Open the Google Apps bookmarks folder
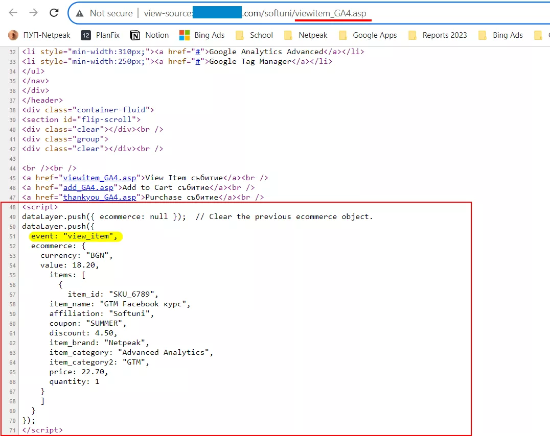The width and height of the screenshot is (550, 436). pyautogui.click(x=368, y=35)
